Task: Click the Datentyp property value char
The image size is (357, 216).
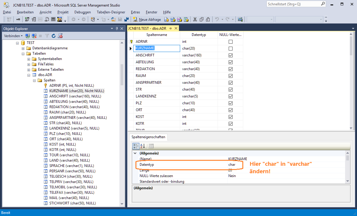Action: tap(232, 164)
